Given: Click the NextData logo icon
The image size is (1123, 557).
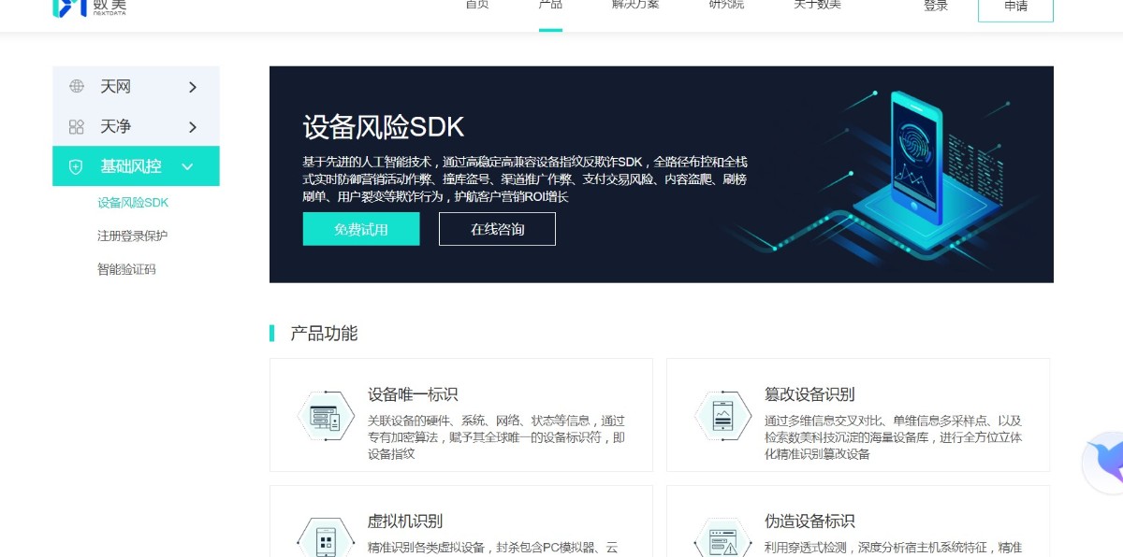Looking at the screenshot, I should tap(69, 7).
